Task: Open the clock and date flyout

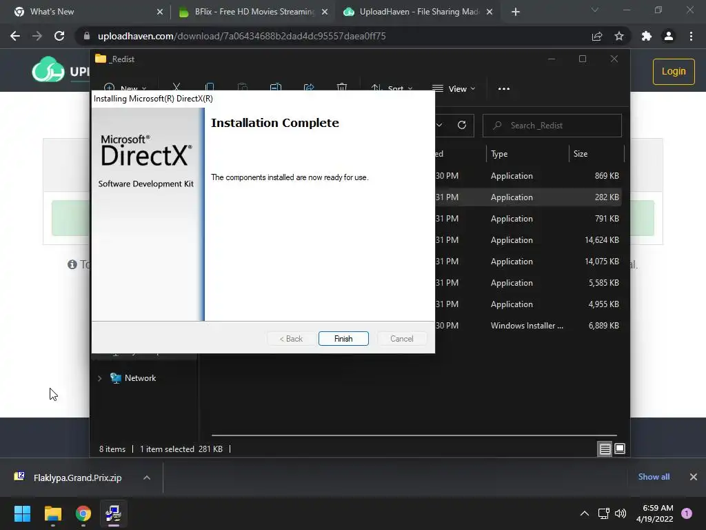Action: tap(654, 513)
